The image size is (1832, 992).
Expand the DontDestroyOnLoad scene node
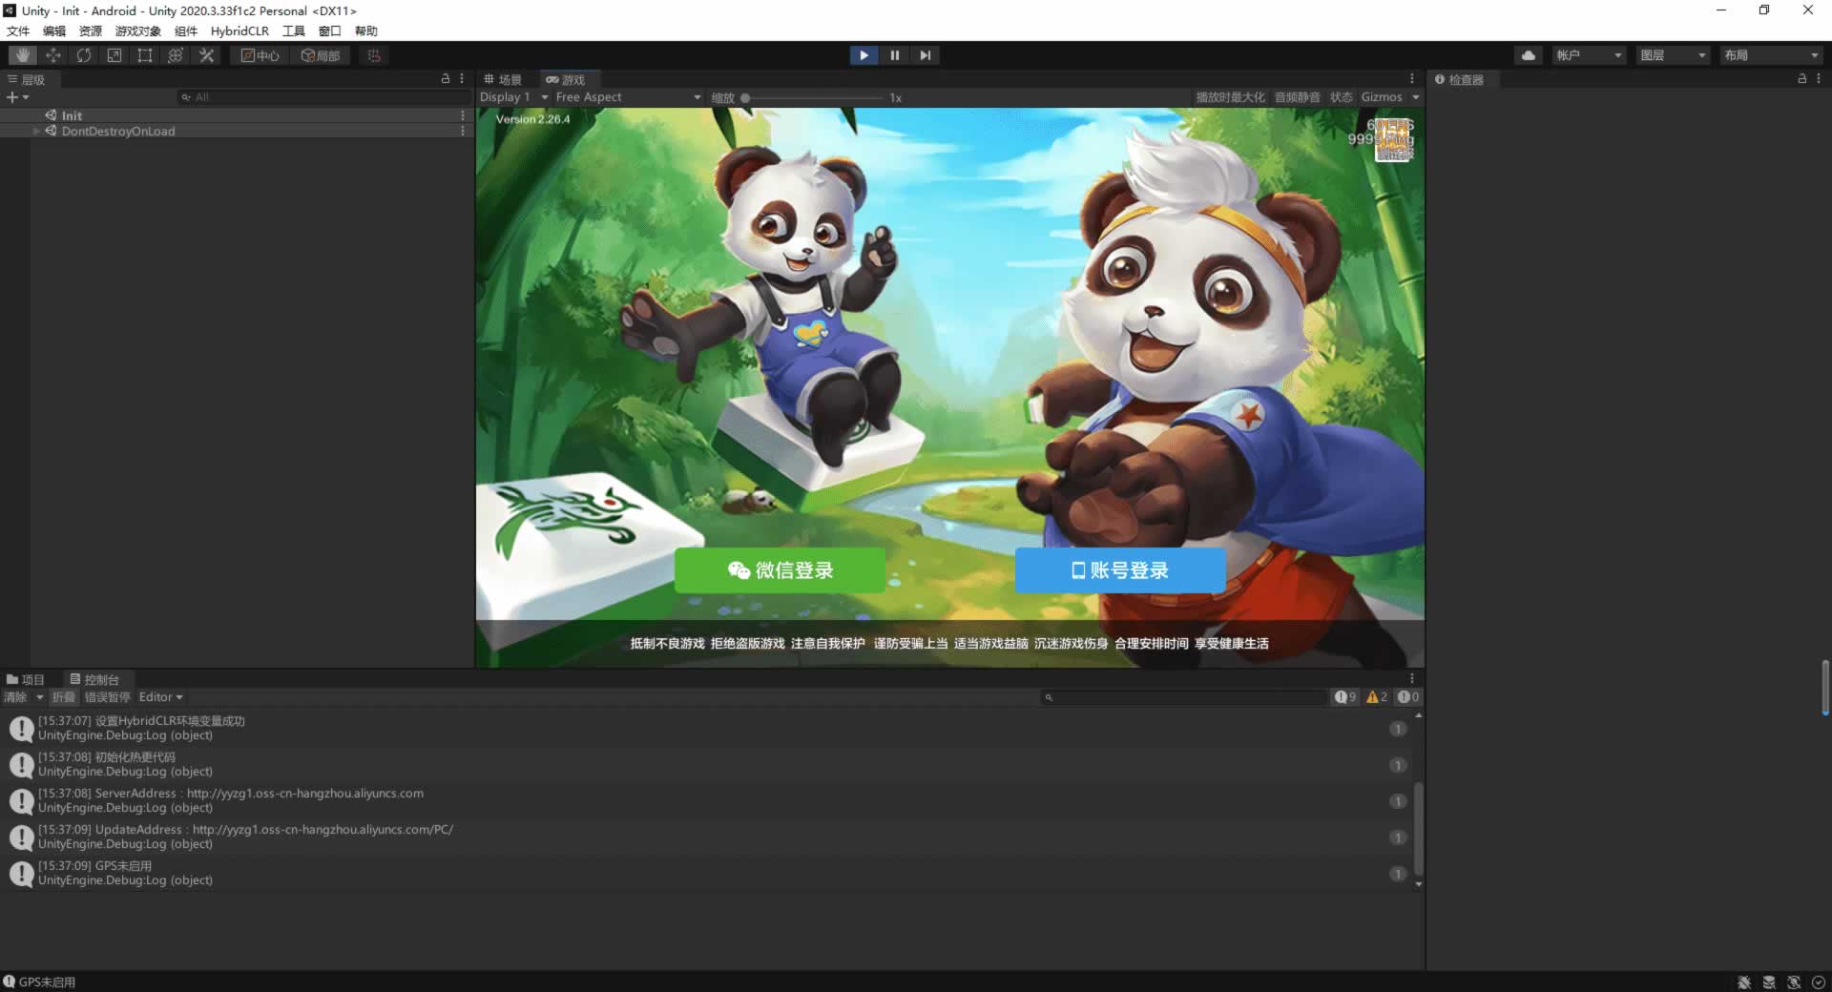(36, 132)
